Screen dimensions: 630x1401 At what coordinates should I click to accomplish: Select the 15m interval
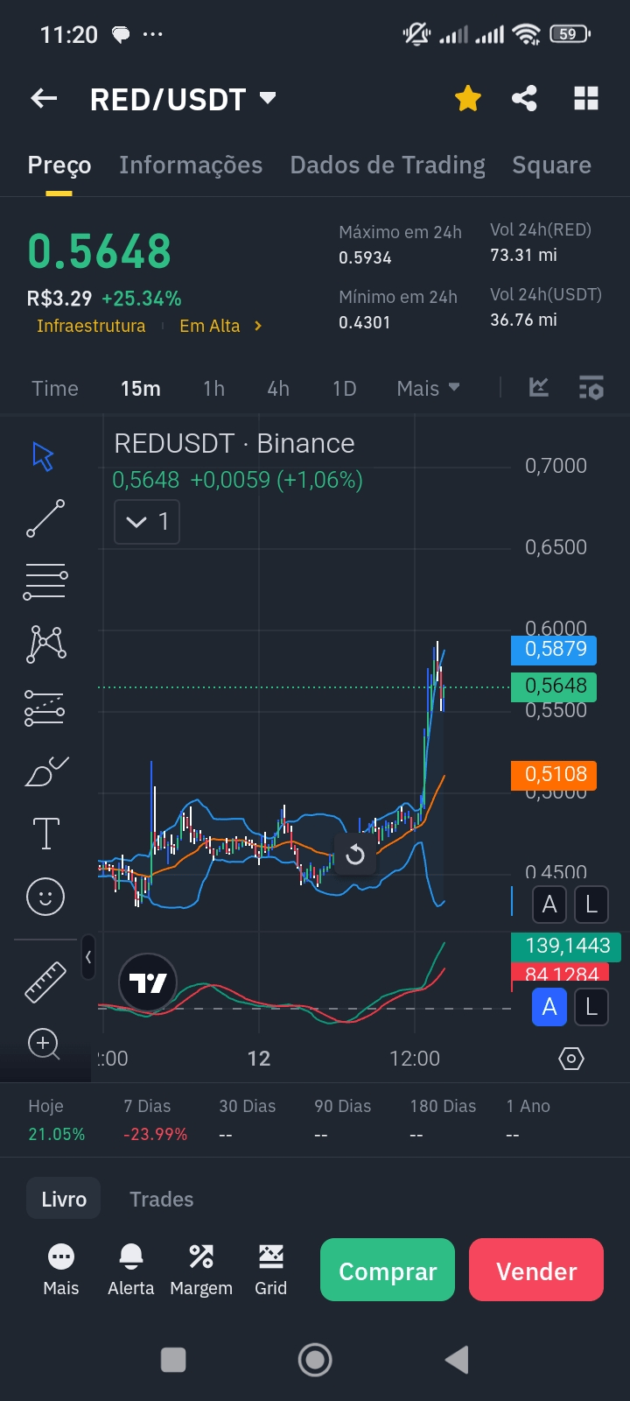point(140,388)
